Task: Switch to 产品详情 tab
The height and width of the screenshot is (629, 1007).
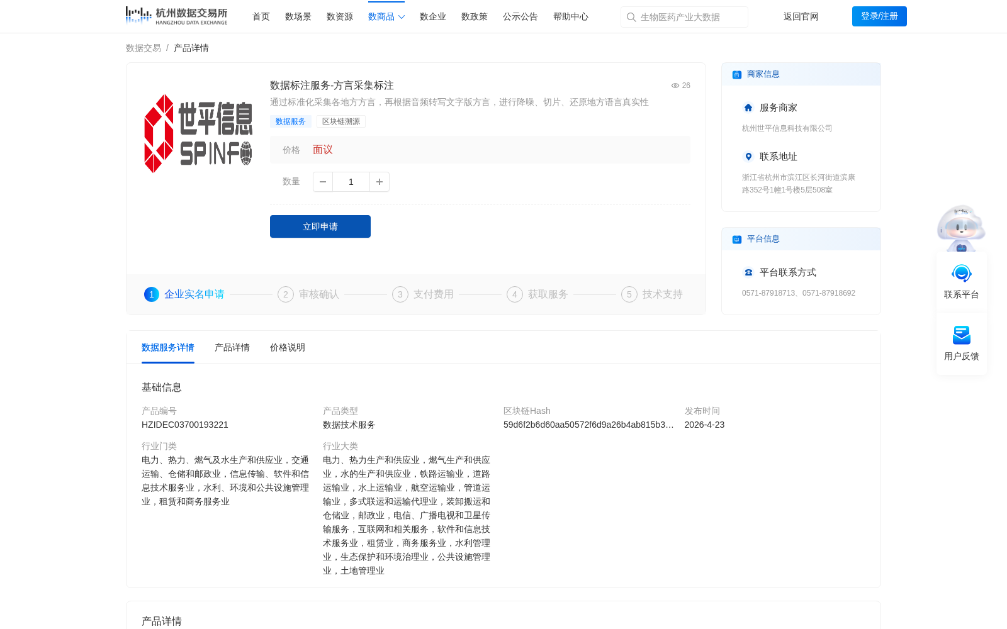Action: (232, 347)
